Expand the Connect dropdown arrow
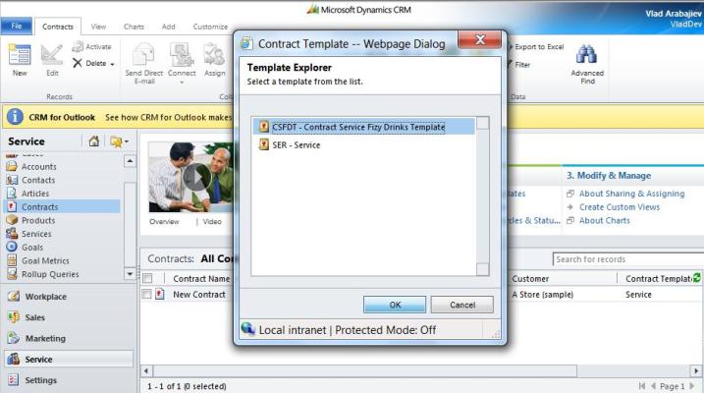This screenshot has height=393, width=704. (182, 83)
